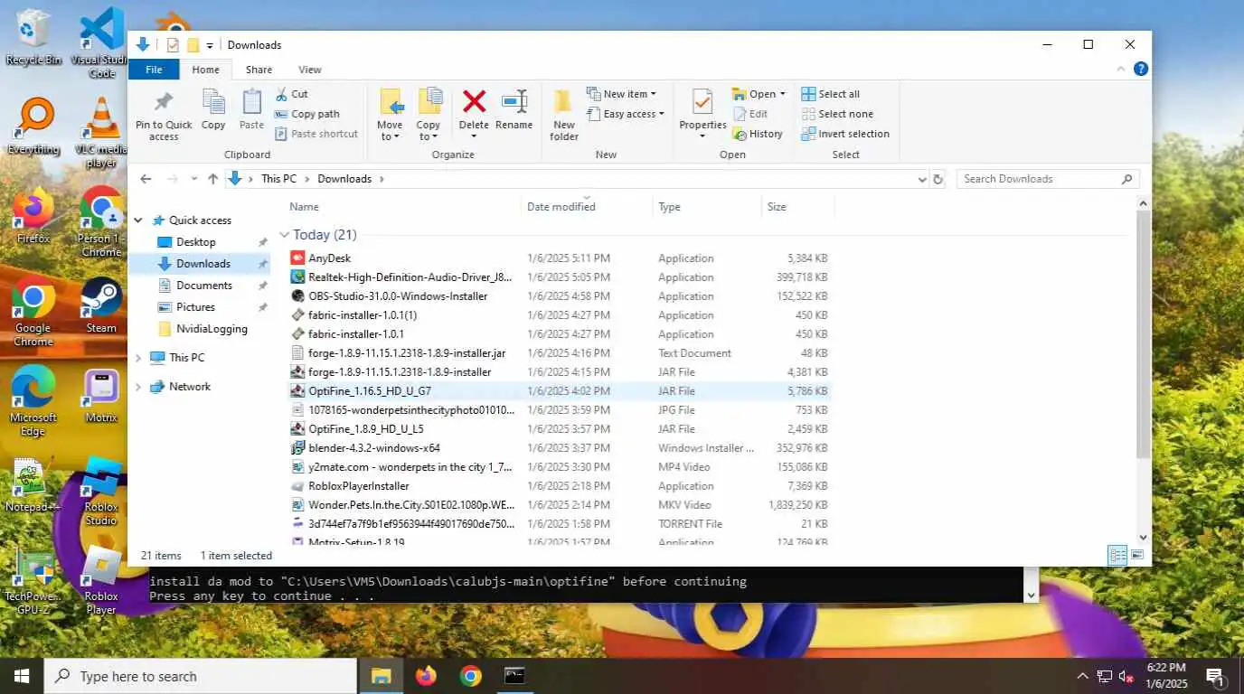Switch to the Home ribbon tab
This screenshot has width=1244, height=694.
pos(205,70)
